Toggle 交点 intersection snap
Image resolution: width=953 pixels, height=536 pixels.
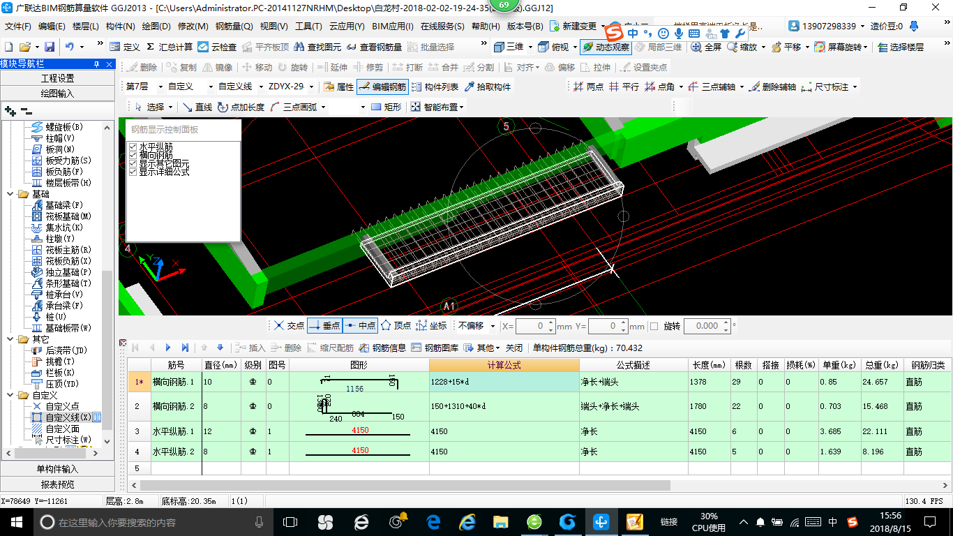[x=289, y=325]
